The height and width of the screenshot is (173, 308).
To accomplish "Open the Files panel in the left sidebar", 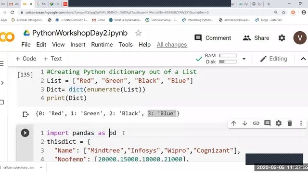I will [x=2, y=102].
